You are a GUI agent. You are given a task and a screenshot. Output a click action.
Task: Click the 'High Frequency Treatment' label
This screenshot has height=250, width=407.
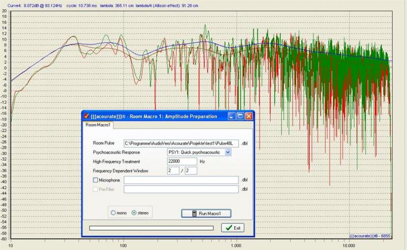117,161
